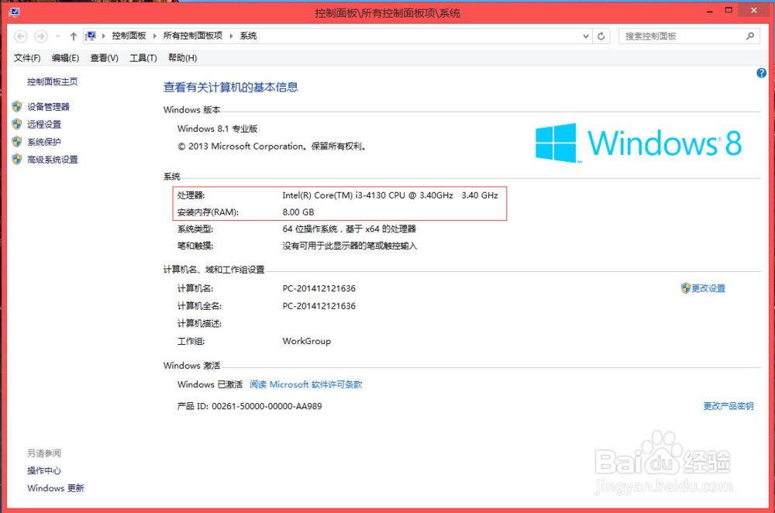The height and width of the screenshot is (513, 775).
Task: Focus the 搜索控制面板 search field
Action: [690, 36]
